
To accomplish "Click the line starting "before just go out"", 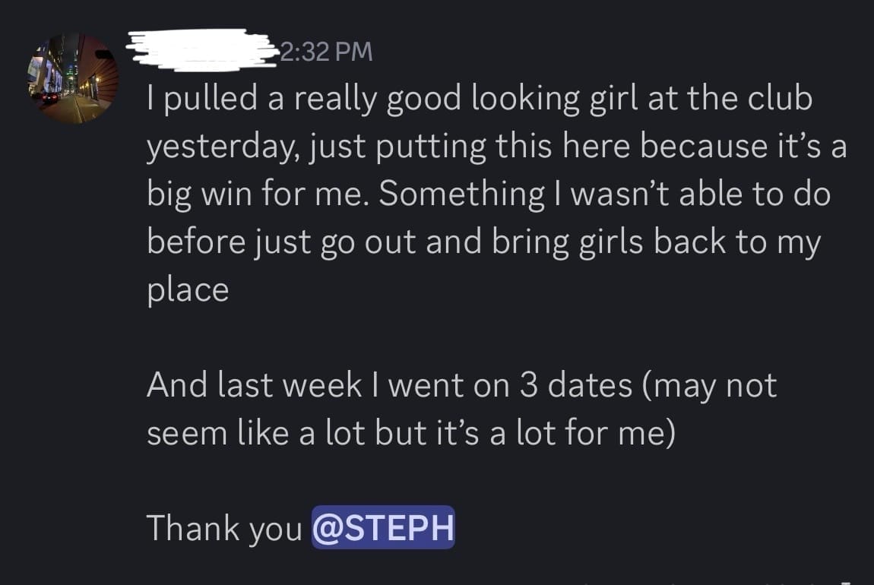I will [x=483, y=242].
